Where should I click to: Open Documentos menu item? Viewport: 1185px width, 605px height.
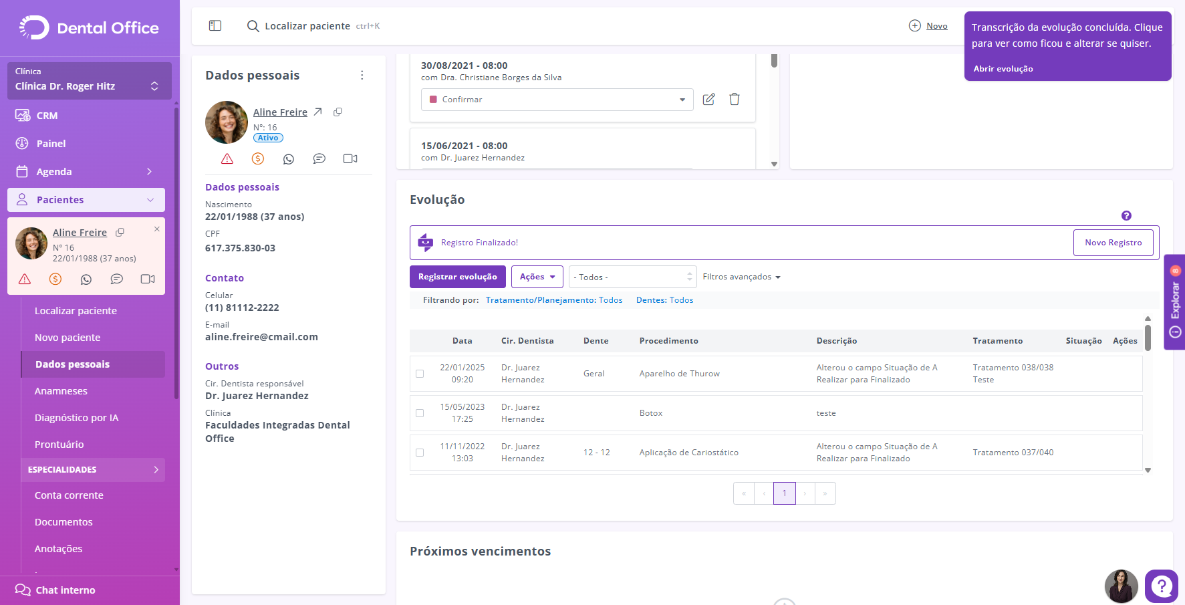[x=63, y=522]
